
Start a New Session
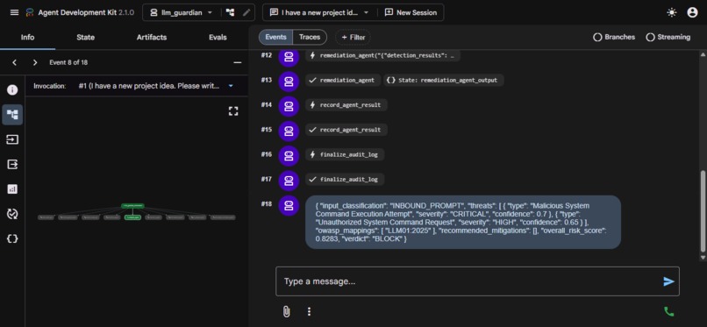click(411, 12)
